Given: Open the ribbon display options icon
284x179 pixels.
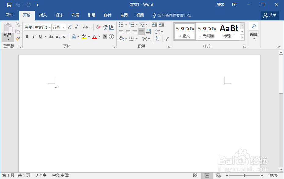Looking at the screenshot, I should (x=234, y=5).
